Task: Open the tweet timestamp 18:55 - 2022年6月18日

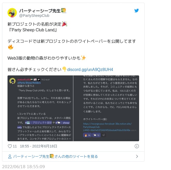Action: click(x=39, y=146)
